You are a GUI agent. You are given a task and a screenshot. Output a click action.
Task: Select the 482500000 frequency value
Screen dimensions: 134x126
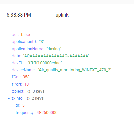point(47,113)
